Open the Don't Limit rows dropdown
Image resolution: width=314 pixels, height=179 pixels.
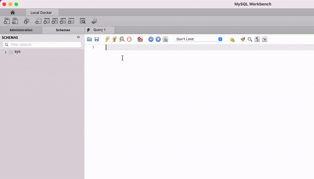click(x=198, y=39)
